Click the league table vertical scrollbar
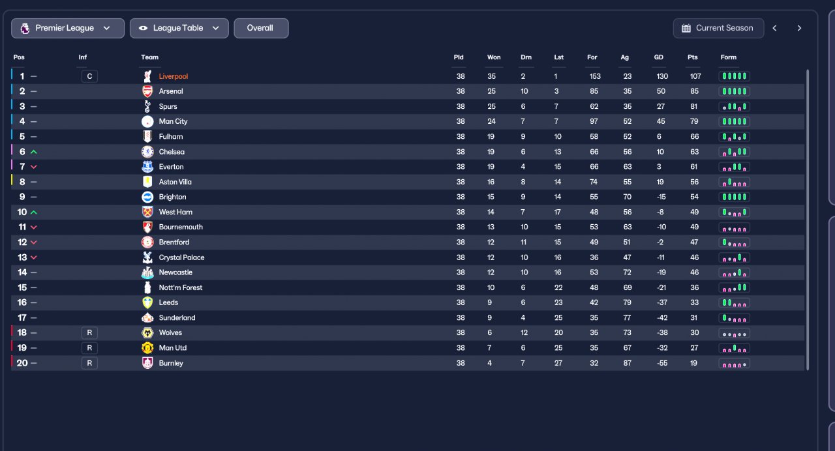The image size is (835, 451). click(808, 220)
